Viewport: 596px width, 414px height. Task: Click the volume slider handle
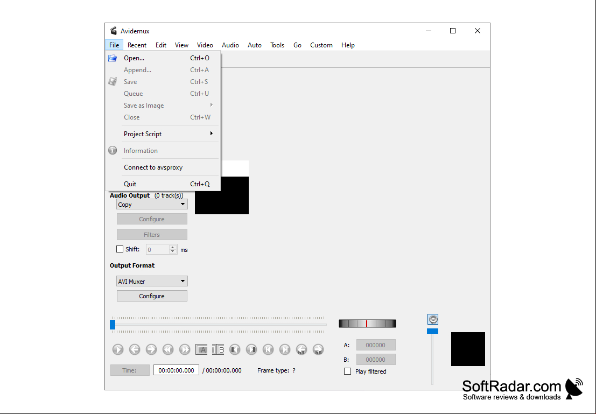[x=432, y=331]
